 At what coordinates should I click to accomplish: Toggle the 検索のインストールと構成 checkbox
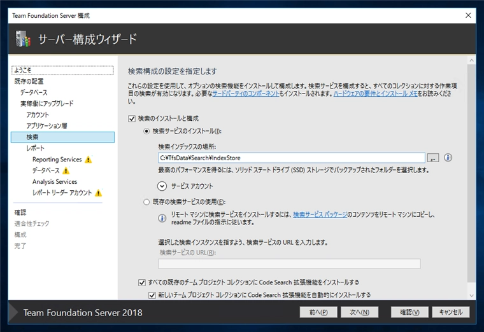[x=132, y=119]
